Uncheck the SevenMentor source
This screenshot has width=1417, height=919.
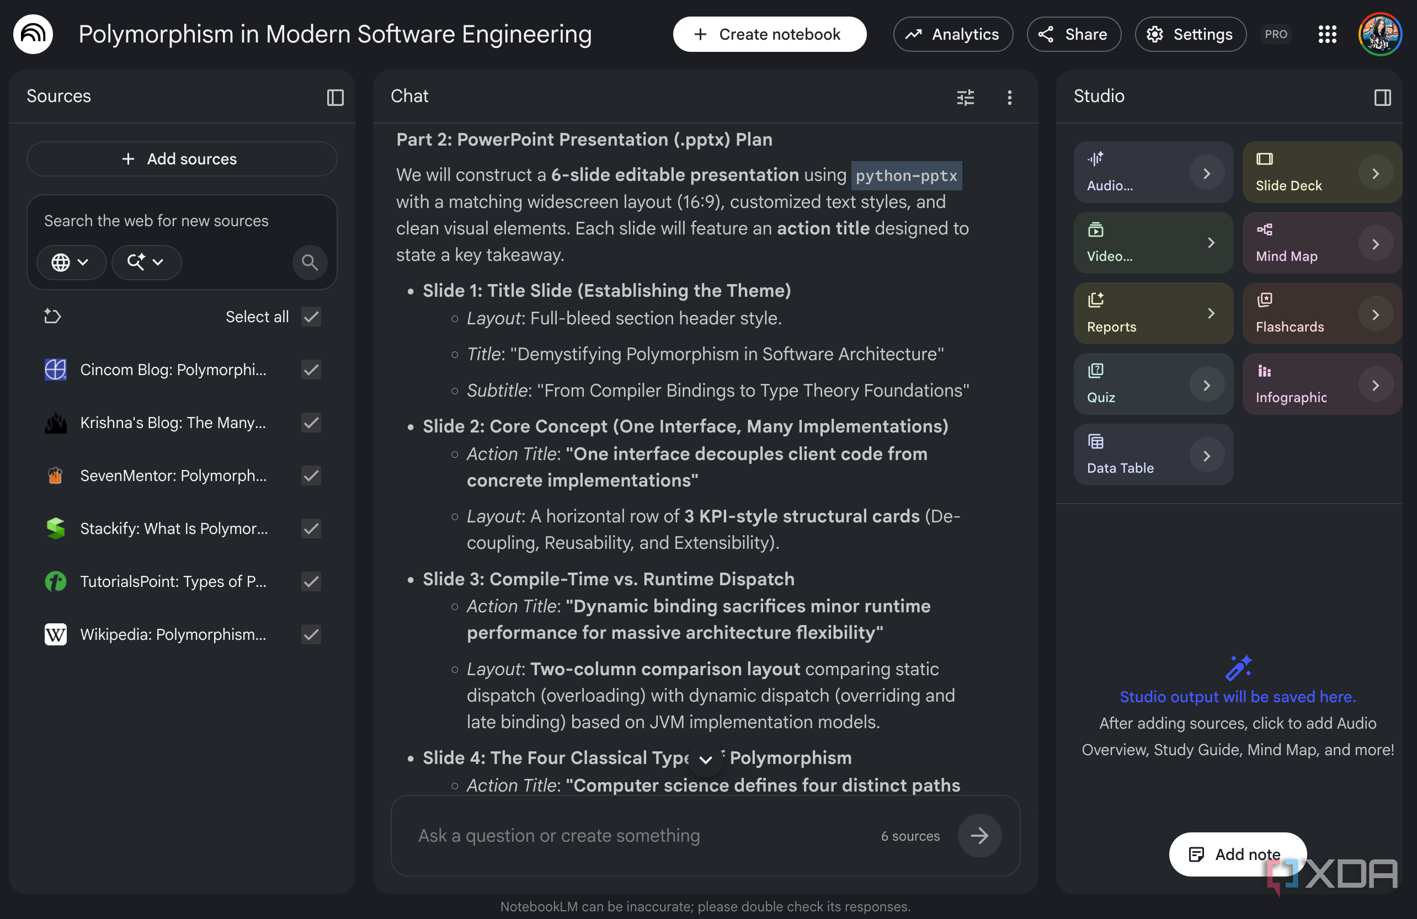point(311,475)
